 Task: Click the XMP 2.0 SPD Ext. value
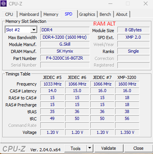point(133,37)
